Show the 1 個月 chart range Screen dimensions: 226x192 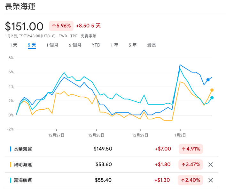52,45
